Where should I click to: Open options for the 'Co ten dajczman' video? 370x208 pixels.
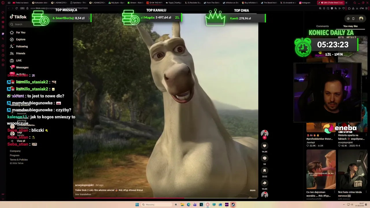click(x=335, y=192)
